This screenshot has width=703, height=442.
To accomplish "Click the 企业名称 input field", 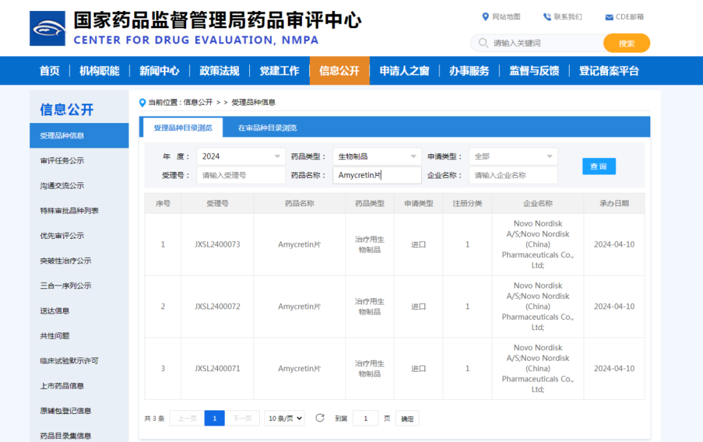I will point(513,175).
